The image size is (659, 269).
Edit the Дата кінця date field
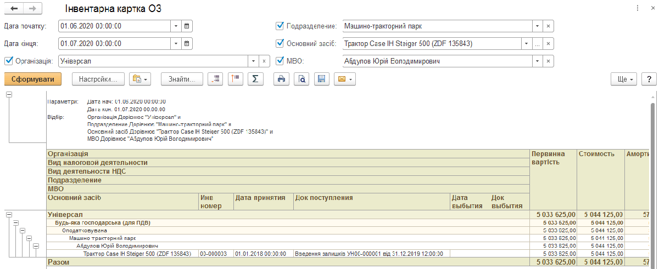(114, 43)
